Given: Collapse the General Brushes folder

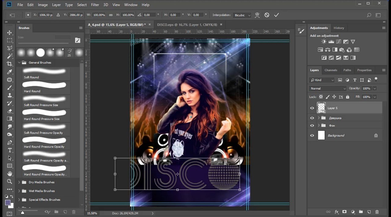Looking at the screenshot, I should coord(19,63).
